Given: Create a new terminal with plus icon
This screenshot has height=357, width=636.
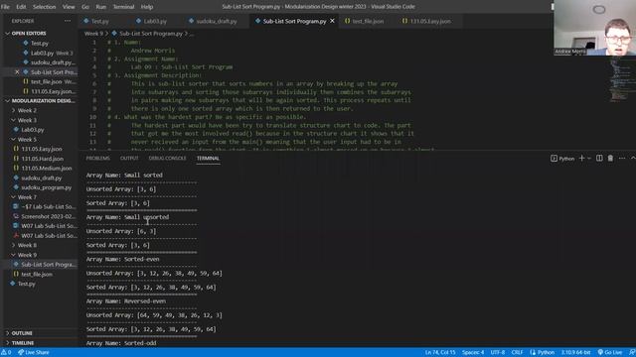Looking at the screenshot, I should (x=581, y=159).
